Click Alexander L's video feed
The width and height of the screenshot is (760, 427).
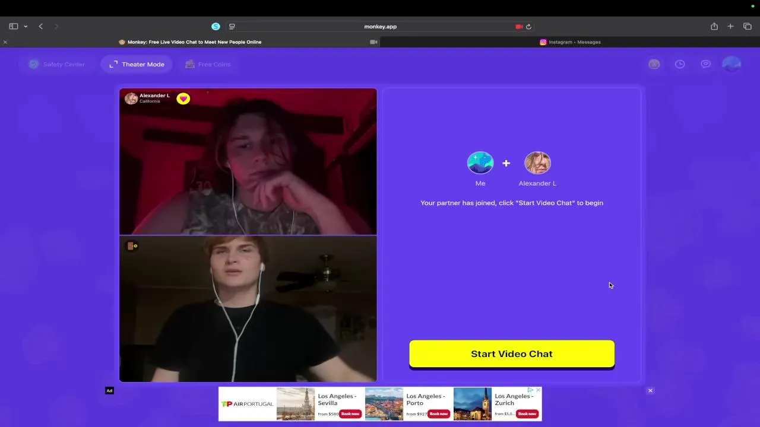(248, 161)
